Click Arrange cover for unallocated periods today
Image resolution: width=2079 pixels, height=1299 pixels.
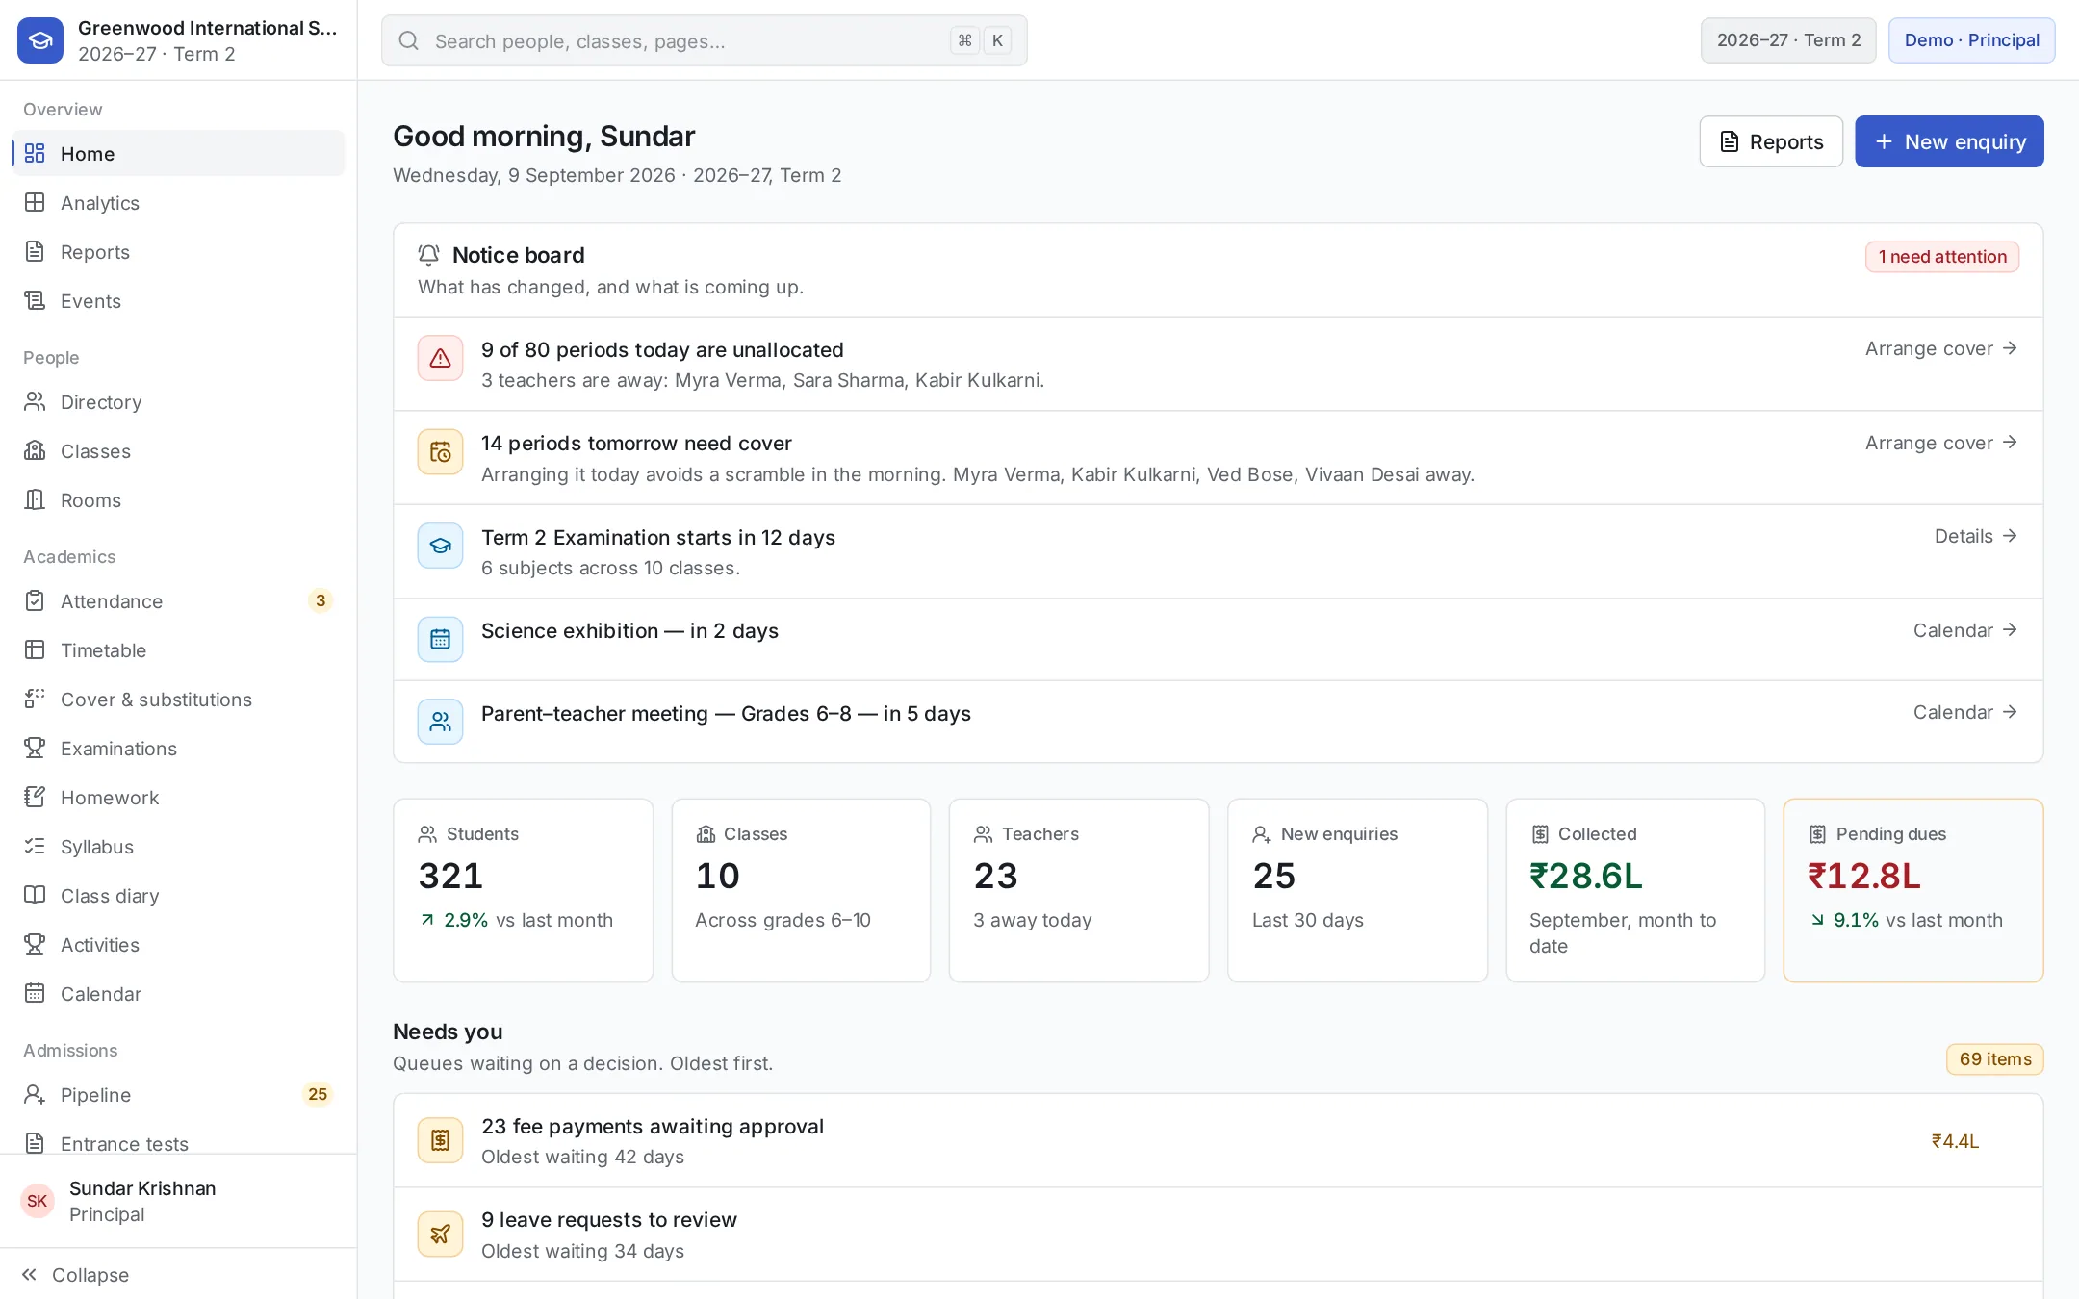(x=1940, y=348)
